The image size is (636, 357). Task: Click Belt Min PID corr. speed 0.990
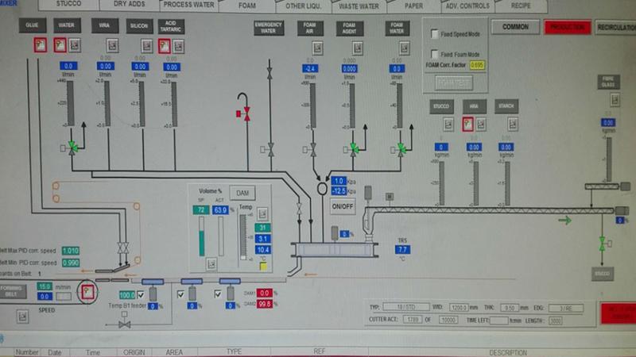coord(71,263)
